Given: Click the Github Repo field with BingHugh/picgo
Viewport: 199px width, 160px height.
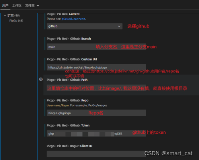Looking at the screenshot, I should pyautogui.click(x=96, y=113).
